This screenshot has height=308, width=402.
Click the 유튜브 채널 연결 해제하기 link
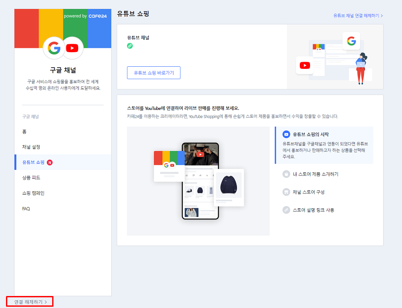pyautogui.click(x=358, y=16)
